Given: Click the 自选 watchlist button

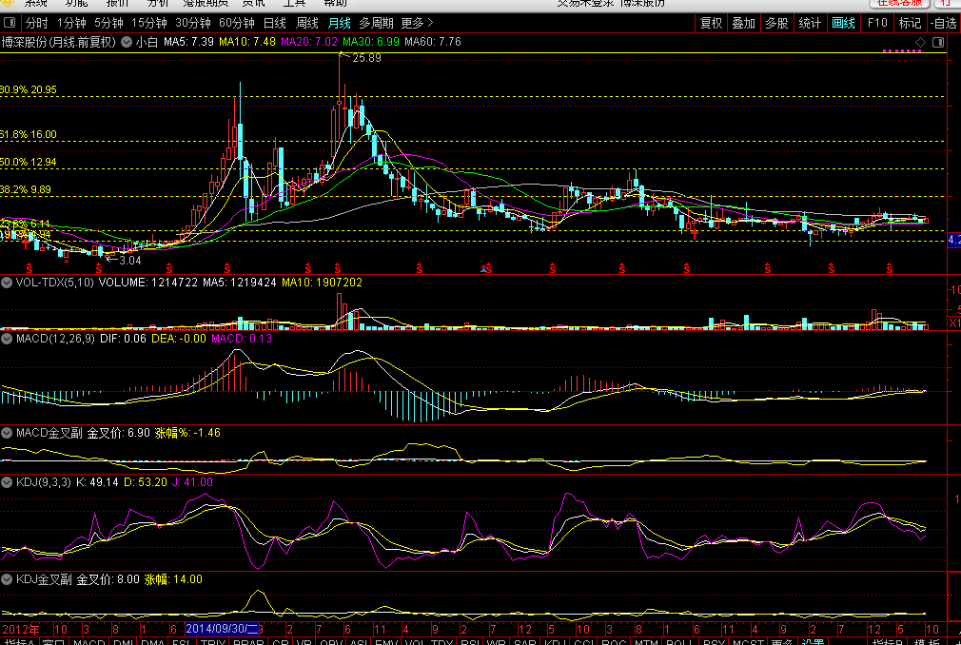Looking at the screenshot, I should click(942, 23).
